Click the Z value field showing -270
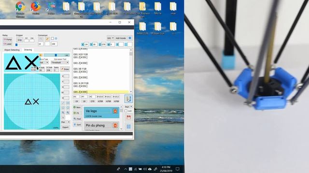The height and width of the screenshot is (173, 309). click(x=103, y=45)
